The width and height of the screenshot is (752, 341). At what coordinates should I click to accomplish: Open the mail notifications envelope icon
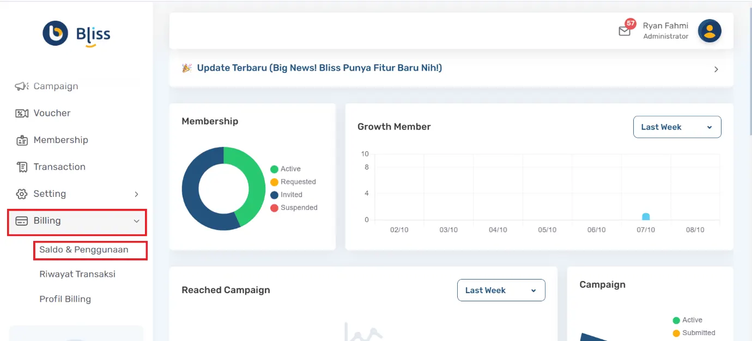(624, 31)
